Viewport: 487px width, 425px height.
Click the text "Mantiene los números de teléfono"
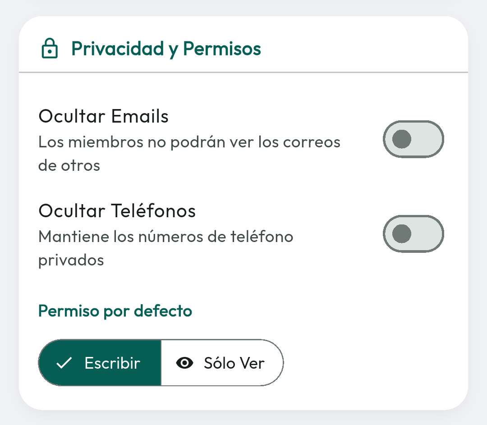tap(165, 237)
